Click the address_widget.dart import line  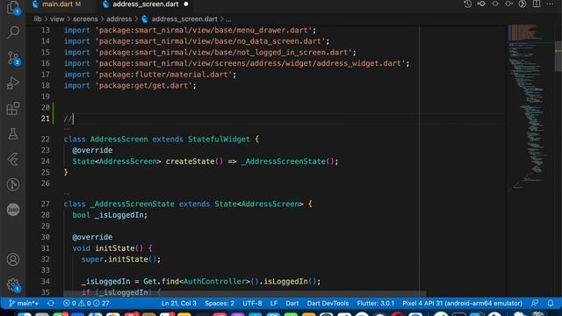pos(236,63)
